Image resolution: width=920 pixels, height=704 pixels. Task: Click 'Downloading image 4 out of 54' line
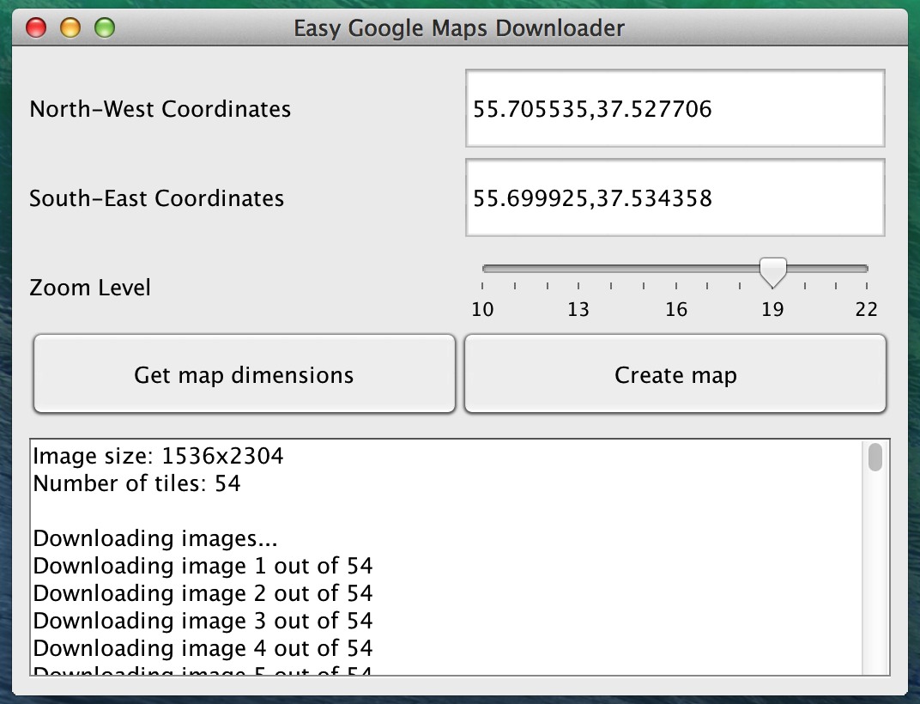203,649
